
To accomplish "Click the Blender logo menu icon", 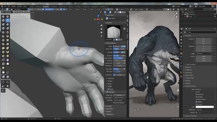I will pyautogui.click(x=2, y=6).
